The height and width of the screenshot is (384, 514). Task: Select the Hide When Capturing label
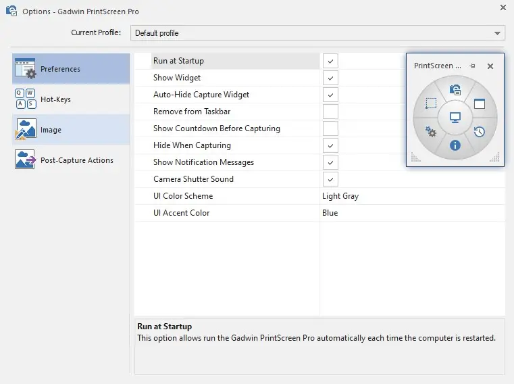(192, 145)
